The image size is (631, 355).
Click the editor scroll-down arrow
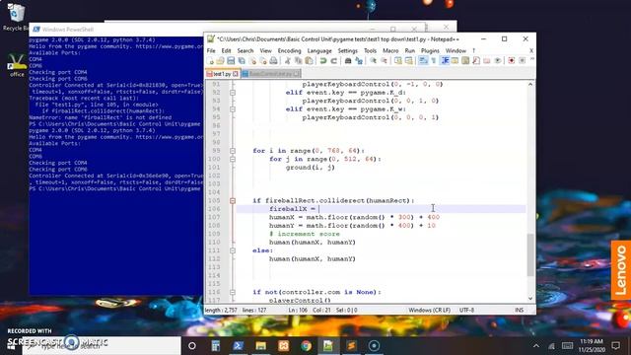(x=530, y=298)
